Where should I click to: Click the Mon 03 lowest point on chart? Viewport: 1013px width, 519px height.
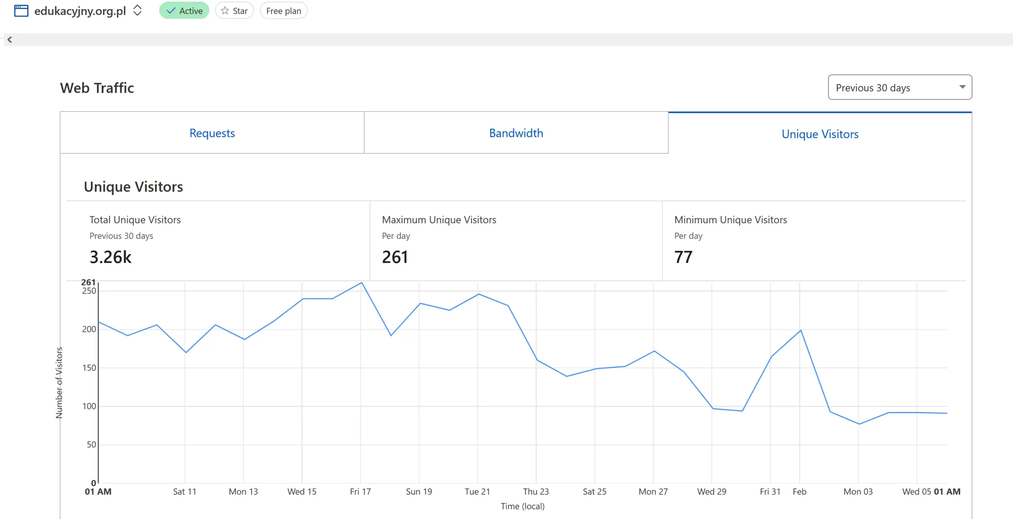point(859,424)
